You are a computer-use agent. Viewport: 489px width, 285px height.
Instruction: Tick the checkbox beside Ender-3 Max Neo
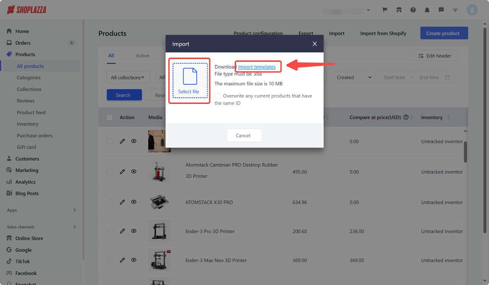pyautogui.click(x=110, y=260)
